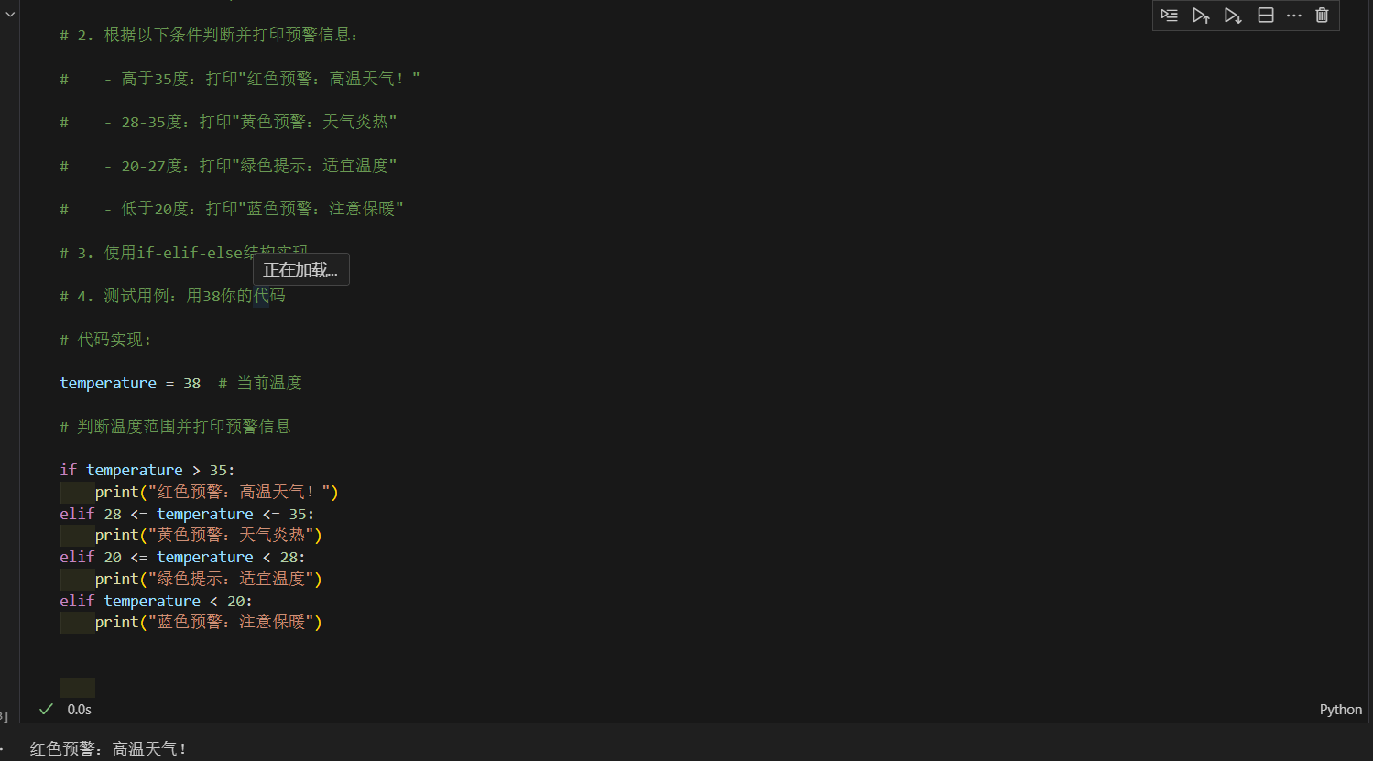Collapse the cell via the top-left chevron
Viewport: 1373px width, 761px height.
click(x=10, y=14)
